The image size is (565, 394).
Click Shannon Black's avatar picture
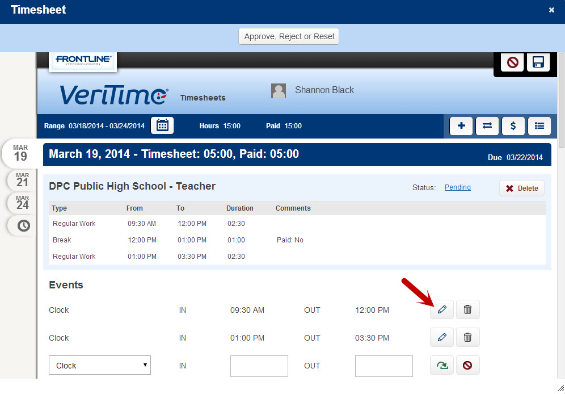[279, 91]
